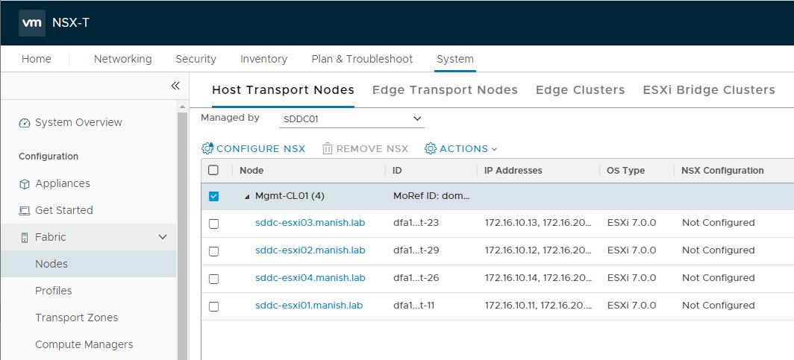Click the Configure NSX gear icon
This screenshot has width=794, height=360.
click(207, 148)
